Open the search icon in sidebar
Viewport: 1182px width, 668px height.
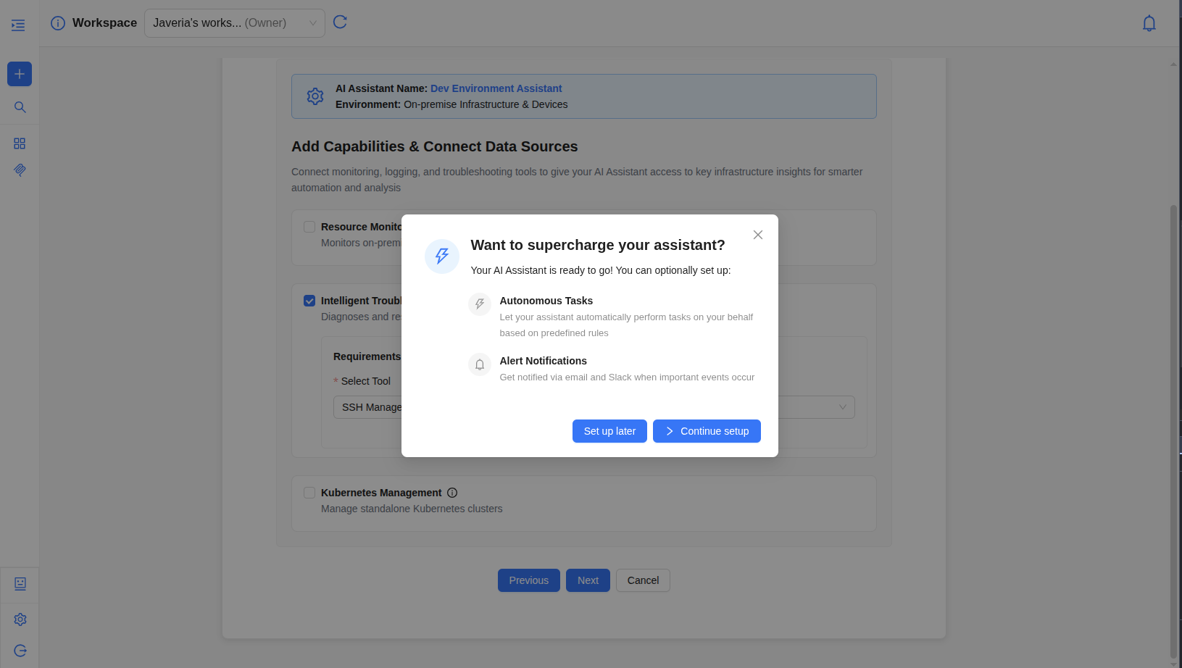coord(20,107)
